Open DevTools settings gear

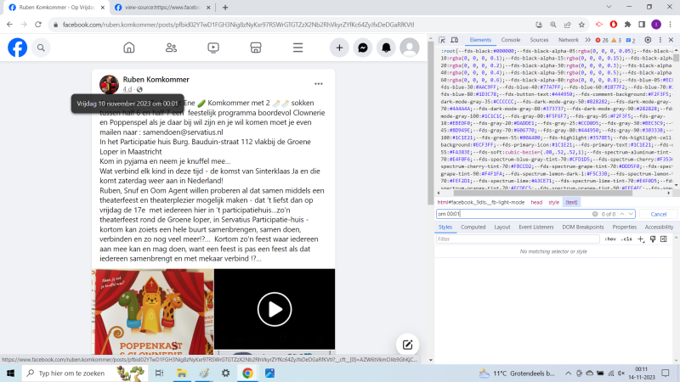(x=648, y=40)
